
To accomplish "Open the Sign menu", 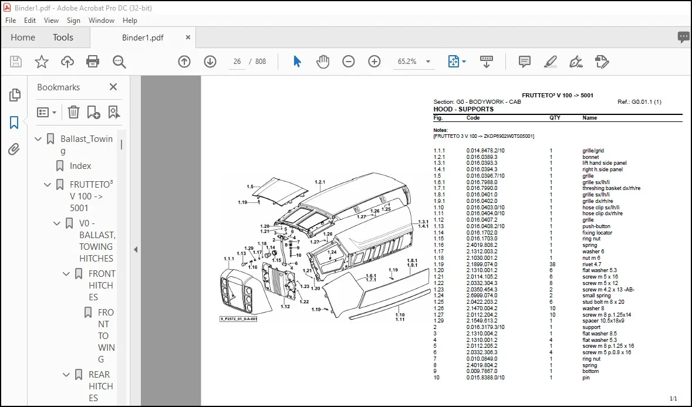I will (73, 21).
